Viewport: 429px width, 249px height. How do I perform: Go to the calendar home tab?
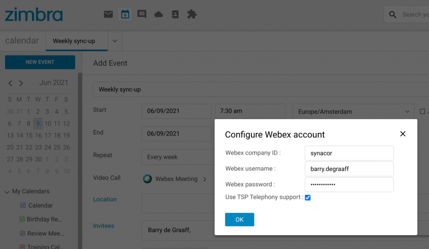(22, 41)
